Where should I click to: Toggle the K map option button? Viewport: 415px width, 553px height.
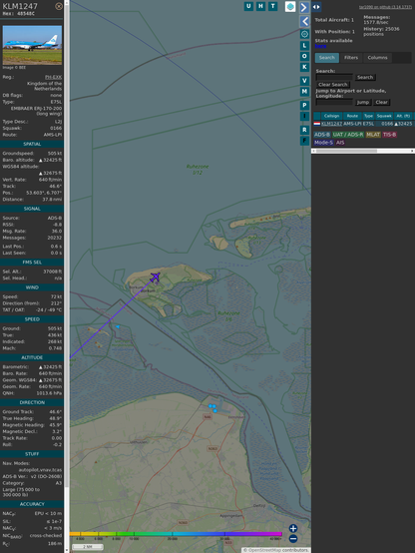coord(304,67)
